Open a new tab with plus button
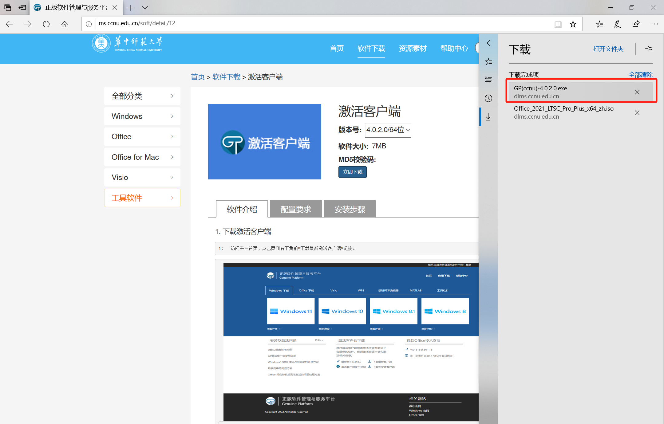The image size is (664, 424). (x=131, y=8)
